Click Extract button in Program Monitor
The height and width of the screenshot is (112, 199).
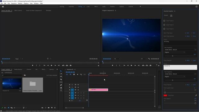147,65
